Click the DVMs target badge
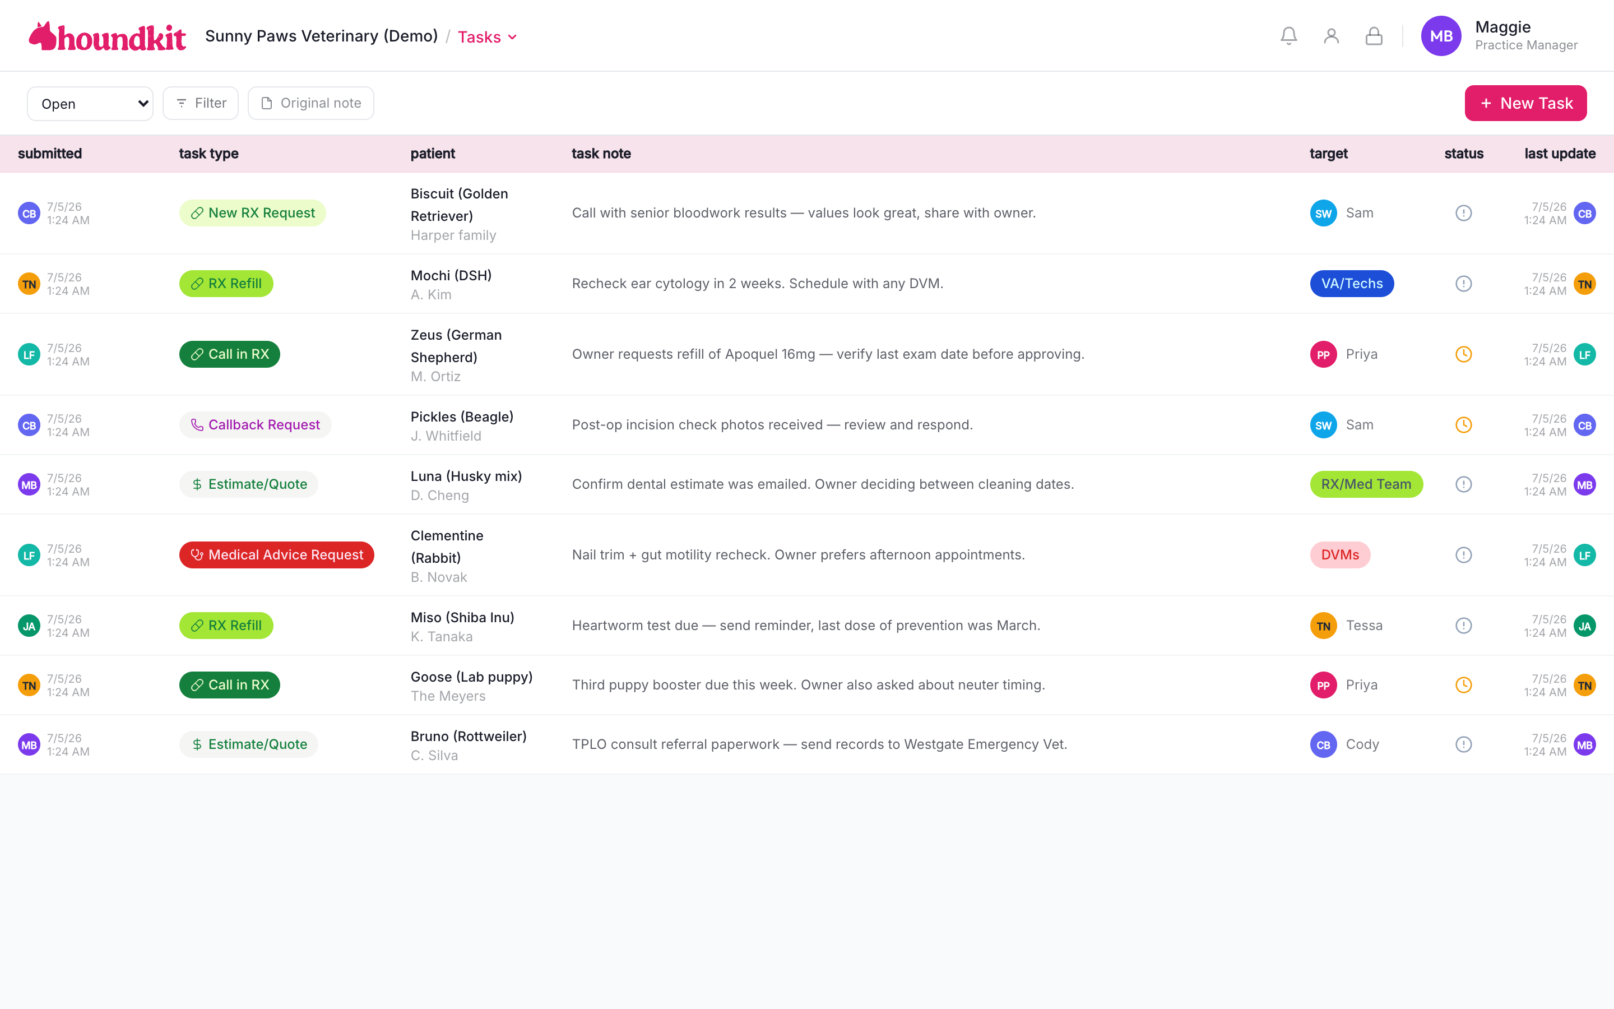Viewport: 1614px width, 1009px height. pos(1340,555)
